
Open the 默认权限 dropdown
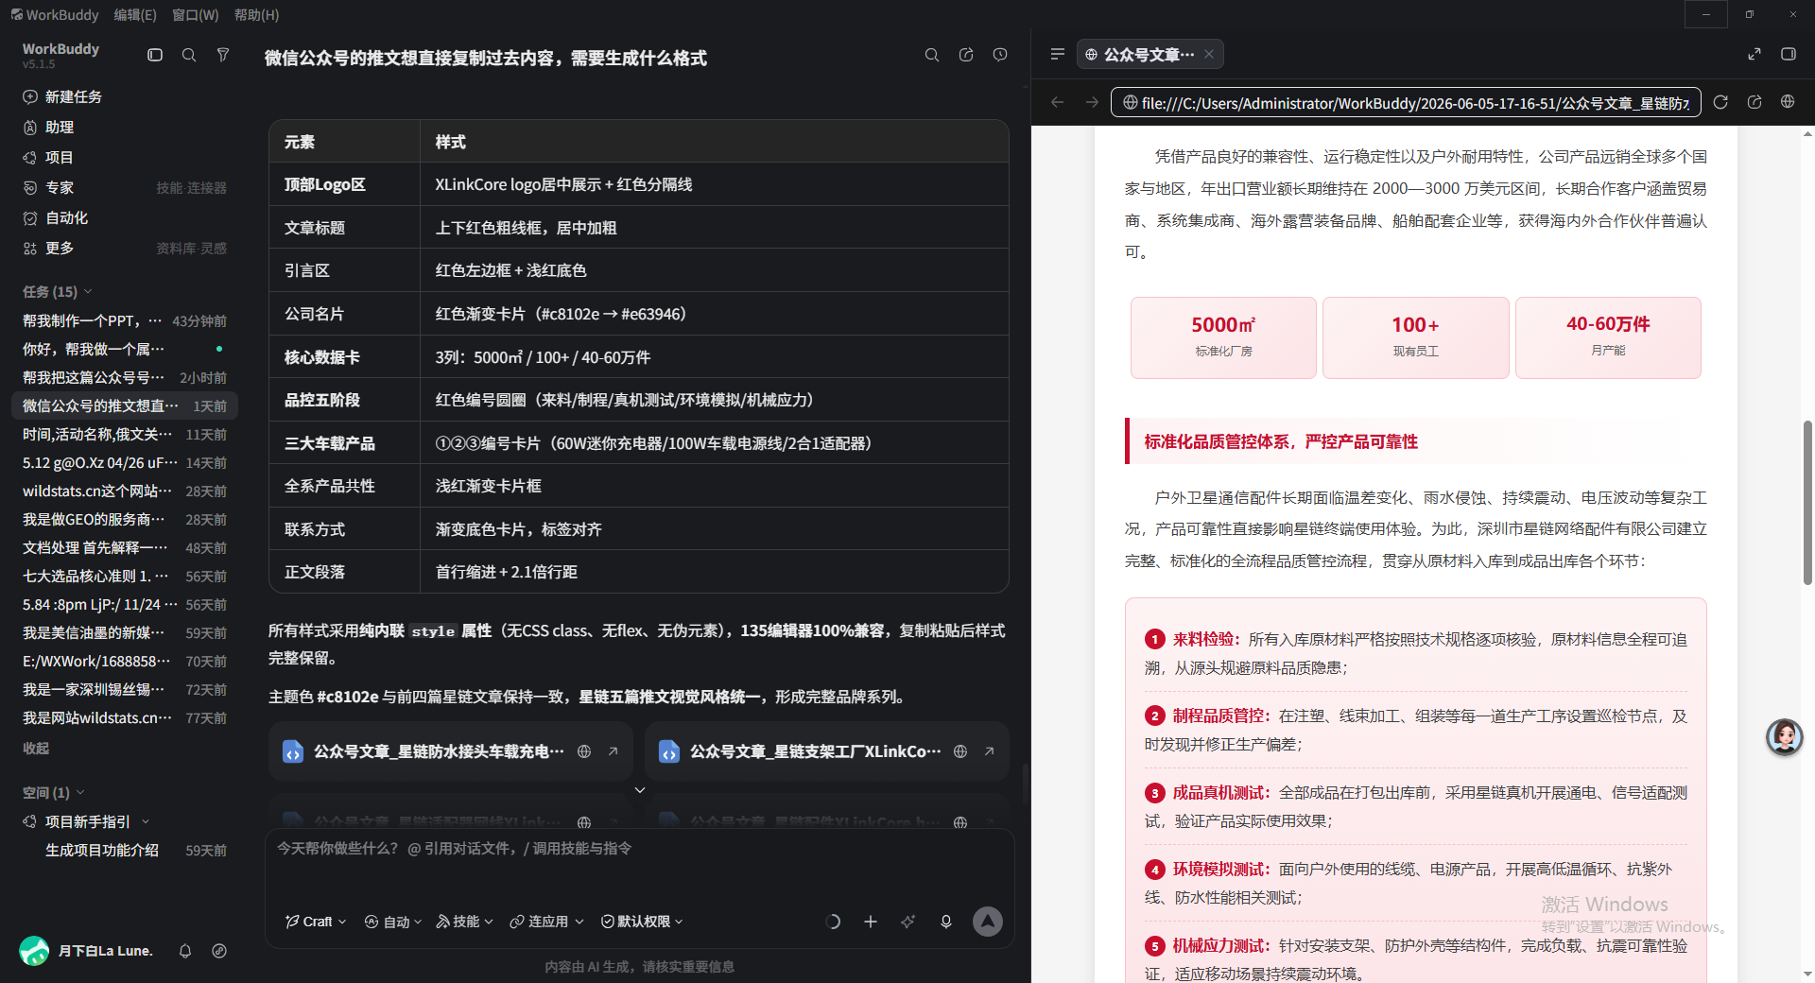[642, 922]
